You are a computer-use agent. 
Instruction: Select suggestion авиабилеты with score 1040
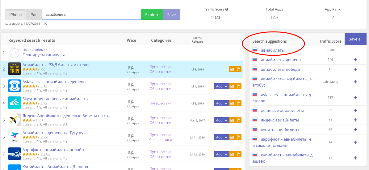273,50
